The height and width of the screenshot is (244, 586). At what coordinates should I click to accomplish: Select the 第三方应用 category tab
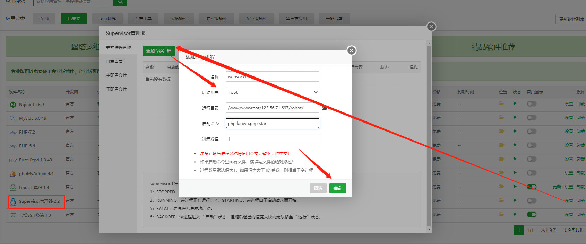click(x=296, y=18)
